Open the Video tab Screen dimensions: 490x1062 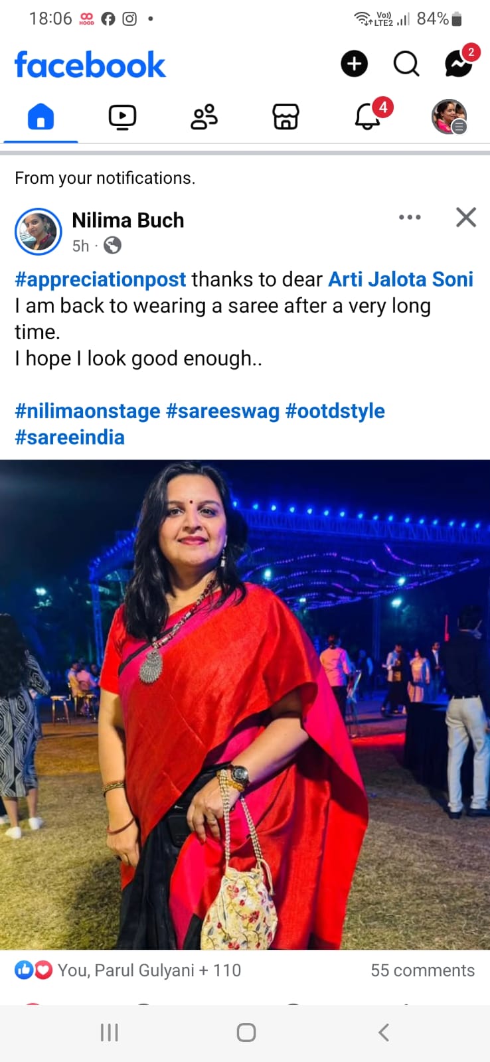pyautogui.click(x=122, y=117)
